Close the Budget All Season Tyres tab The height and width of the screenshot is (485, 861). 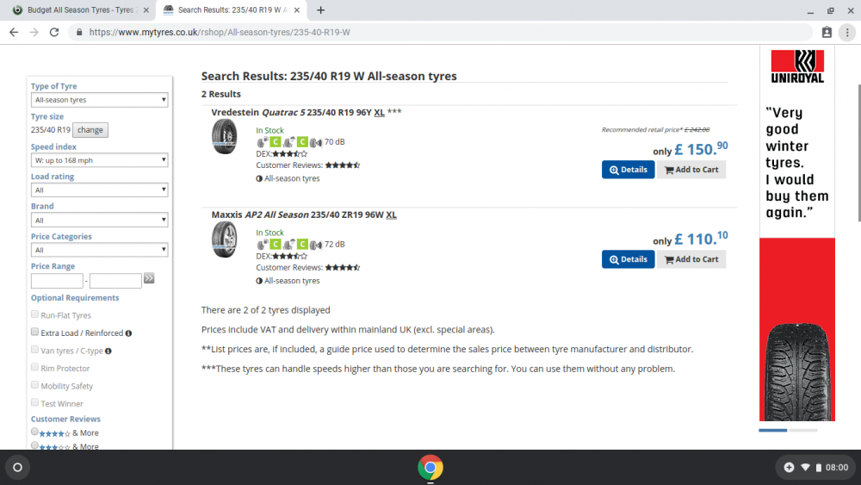146,9
